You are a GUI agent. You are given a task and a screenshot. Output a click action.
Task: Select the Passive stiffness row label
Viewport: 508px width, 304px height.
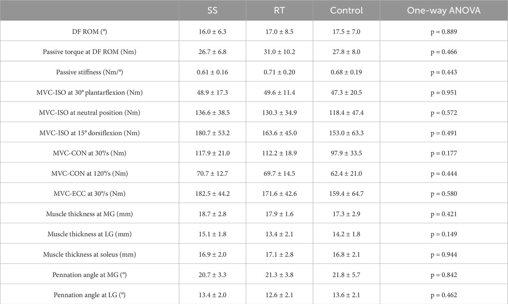pos(90,72)
